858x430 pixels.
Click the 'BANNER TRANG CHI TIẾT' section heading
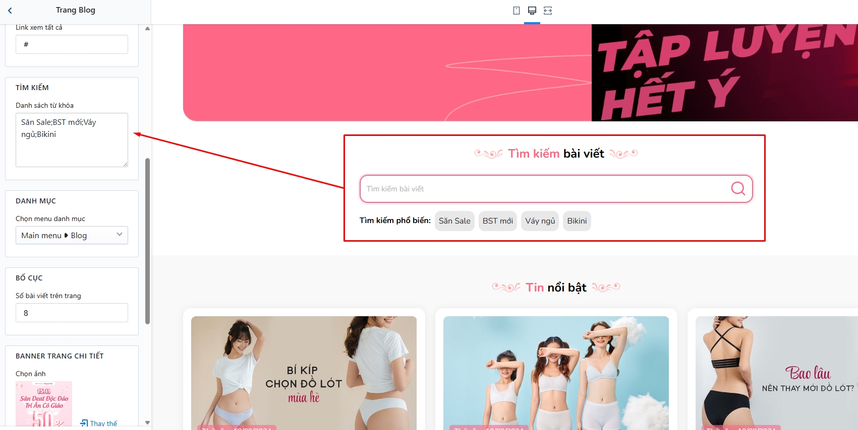[60, 356]
